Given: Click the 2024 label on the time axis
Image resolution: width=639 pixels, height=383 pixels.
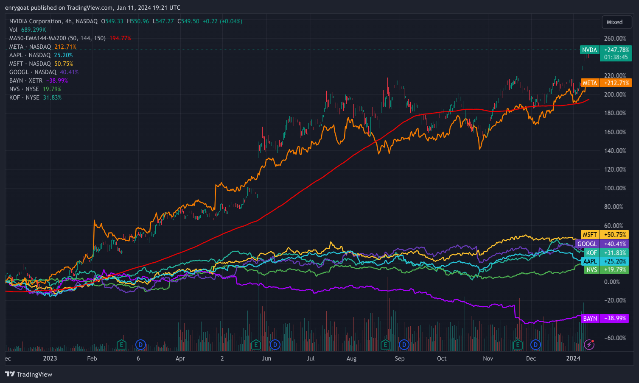Looking at the screenshot, I should (x=574, y=358).
